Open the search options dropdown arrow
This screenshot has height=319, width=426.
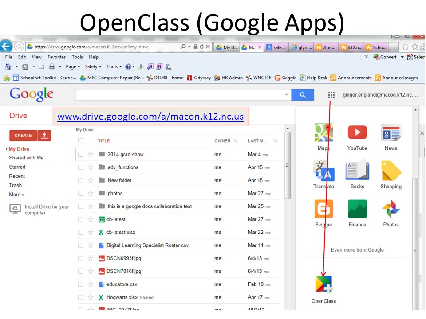[287, 95]
